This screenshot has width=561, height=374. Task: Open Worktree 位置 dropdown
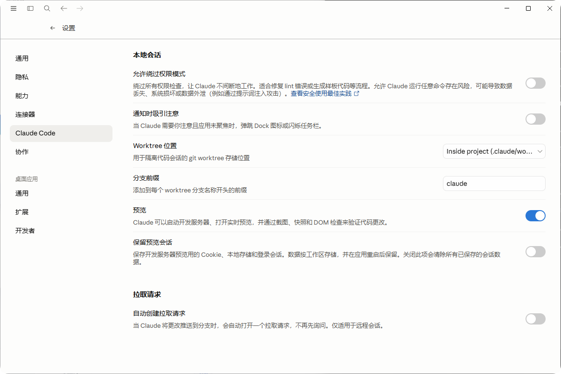(494, 151)
